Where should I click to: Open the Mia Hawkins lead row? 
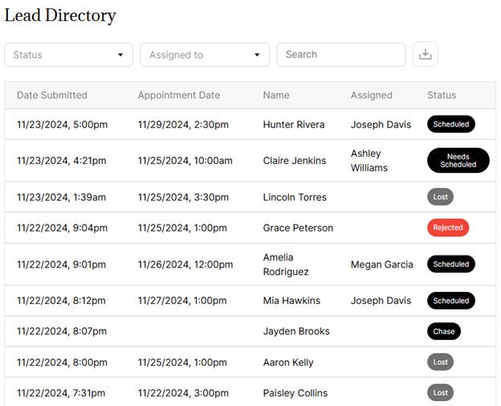click(291, 301)
